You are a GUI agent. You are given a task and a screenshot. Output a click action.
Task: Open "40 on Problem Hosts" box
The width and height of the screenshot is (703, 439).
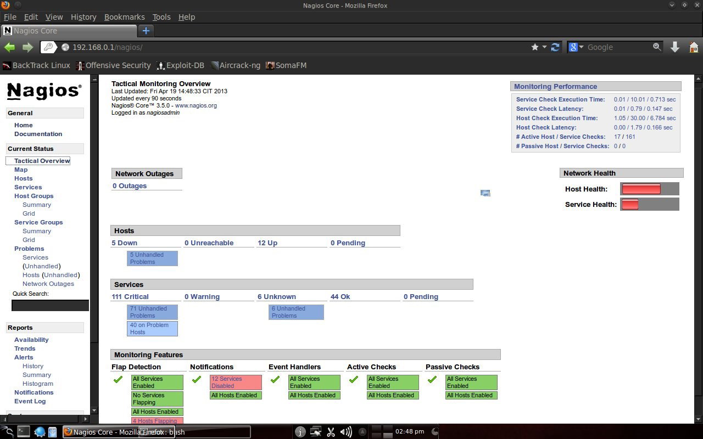click(152, 329)
